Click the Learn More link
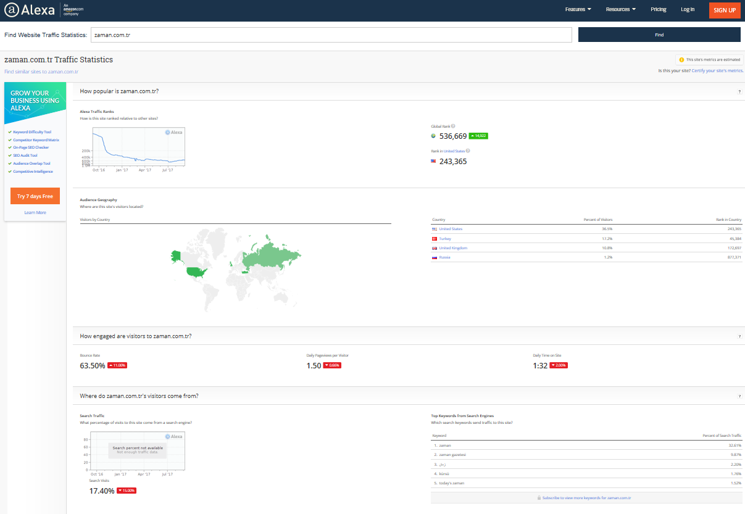Image resolution: width=745 pixels, height=514 pixels. [x=35, y=212]
